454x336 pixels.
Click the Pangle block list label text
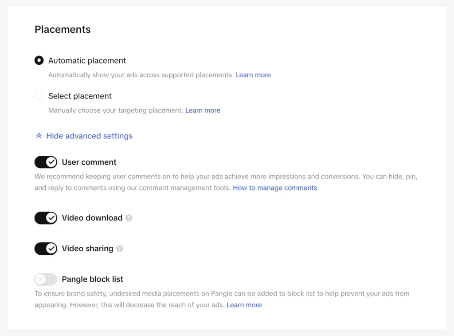click(92, 279)
